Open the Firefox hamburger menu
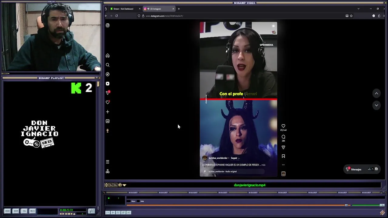 (x=384, y=16)
